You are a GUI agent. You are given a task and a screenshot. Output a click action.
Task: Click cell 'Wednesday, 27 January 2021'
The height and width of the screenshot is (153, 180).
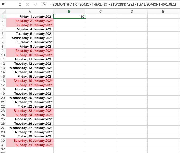30,128
